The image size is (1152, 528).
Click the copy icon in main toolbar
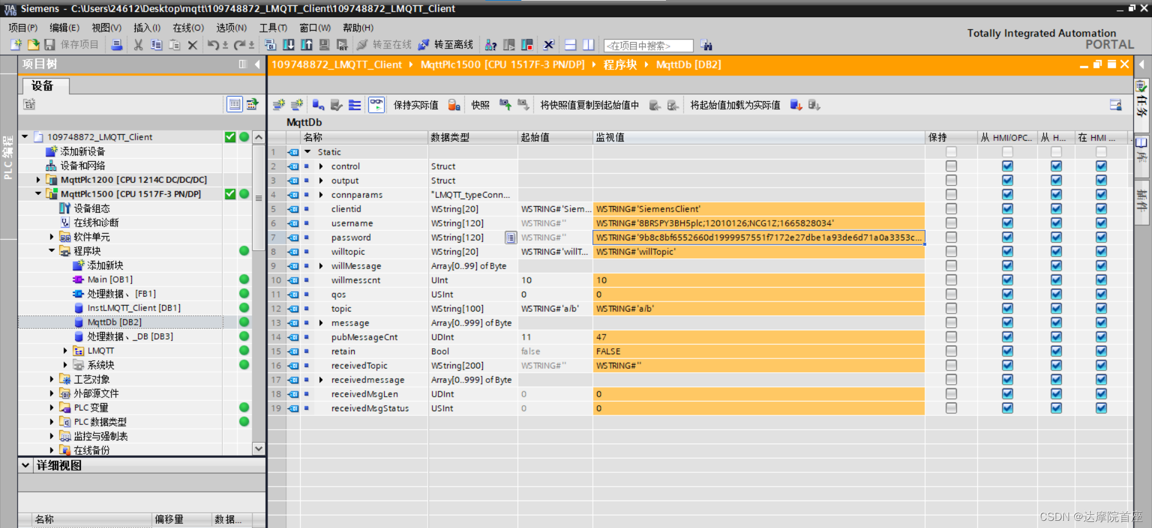[157, 45]
